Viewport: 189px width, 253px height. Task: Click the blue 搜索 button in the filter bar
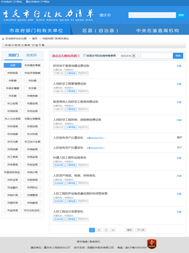tap(178, 56)
